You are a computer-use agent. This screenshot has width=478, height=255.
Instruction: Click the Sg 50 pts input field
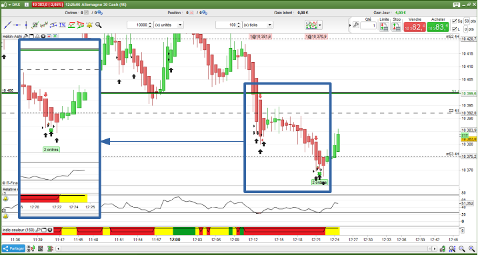point(467,21)
